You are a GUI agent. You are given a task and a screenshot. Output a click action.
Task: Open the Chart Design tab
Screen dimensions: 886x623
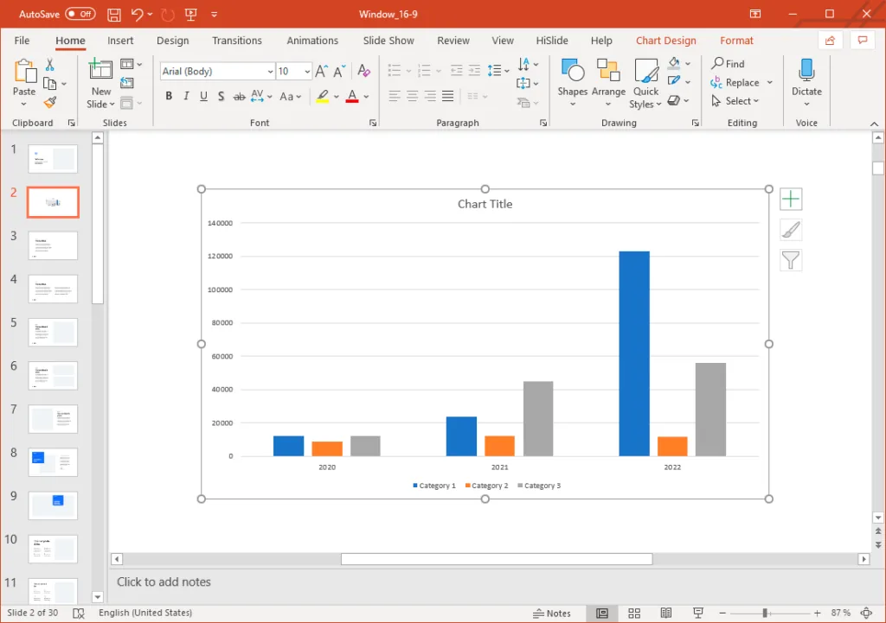[x=665, y=41]
